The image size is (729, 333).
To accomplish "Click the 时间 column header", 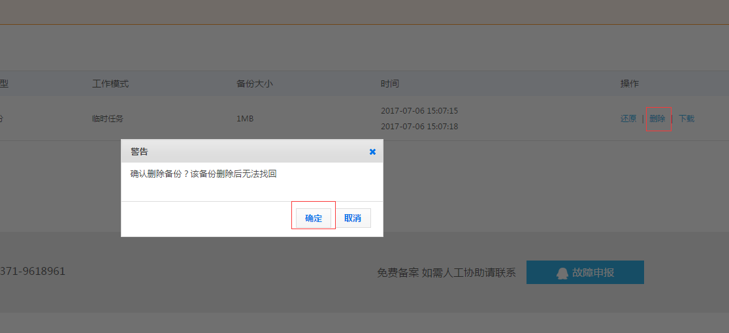I will click(390, 84).
